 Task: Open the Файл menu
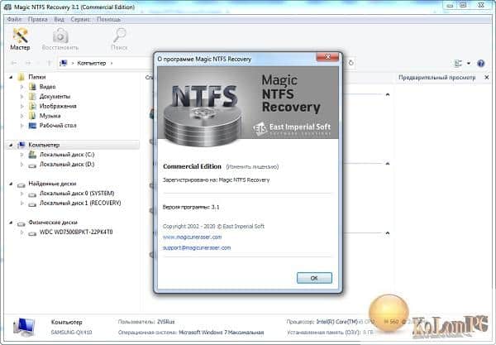pyautogui.click(x=14, y=19)
